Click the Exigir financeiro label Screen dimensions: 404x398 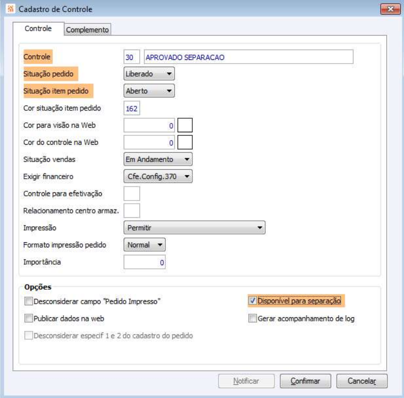tap(48, 177)
